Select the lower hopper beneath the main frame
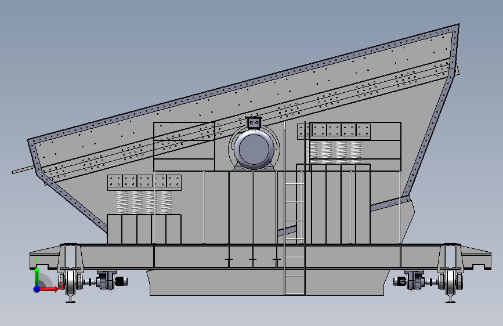The image size is (503, 326). click(267, 282)
